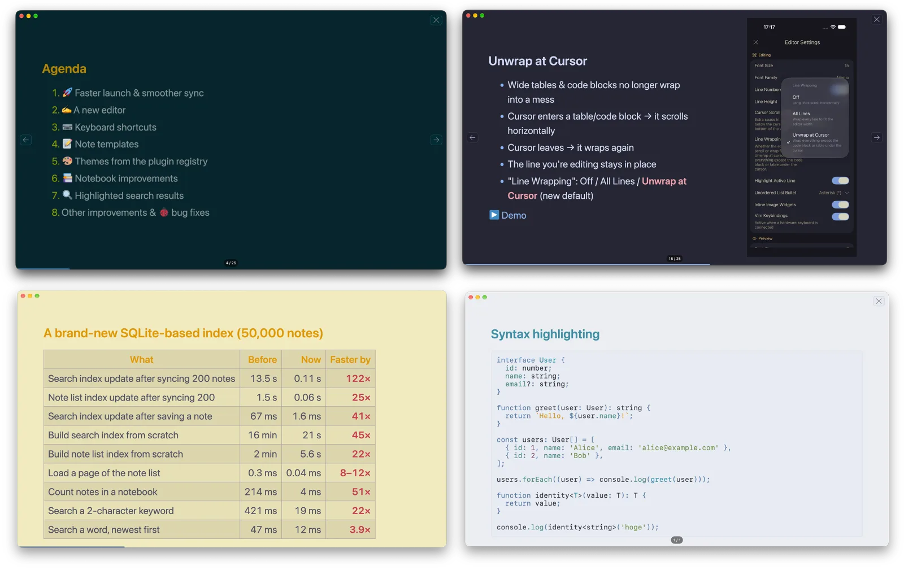Choose Off in the Line Wrapping menu

coord(816,99)
